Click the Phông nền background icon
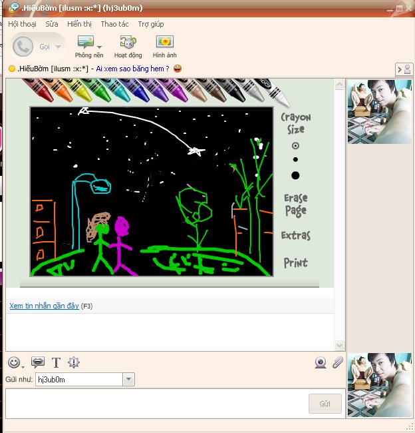The image size is (415, 433). click(86, 42)
